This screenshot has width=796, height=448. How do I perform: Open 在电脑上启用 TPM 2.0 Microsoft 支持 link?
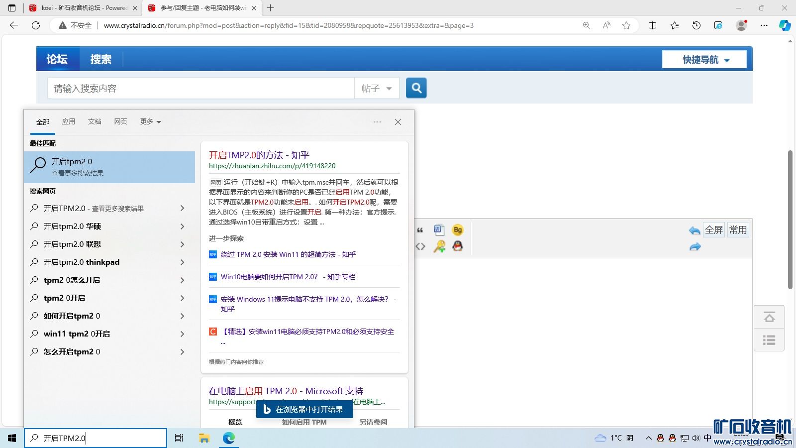point(286,391)
